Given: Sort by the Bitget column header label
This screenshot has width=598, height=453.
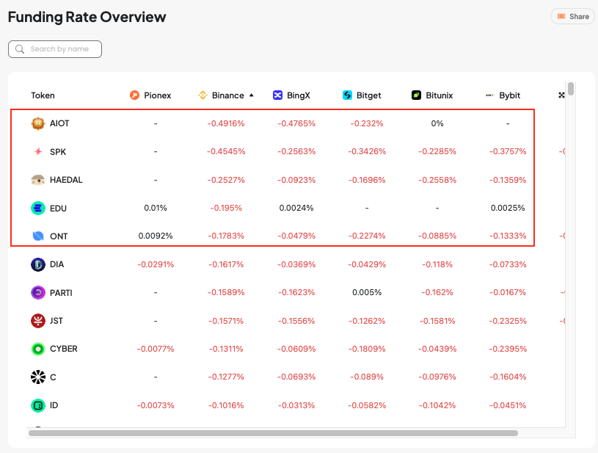Looking at the screenshot, I should 369,95.
